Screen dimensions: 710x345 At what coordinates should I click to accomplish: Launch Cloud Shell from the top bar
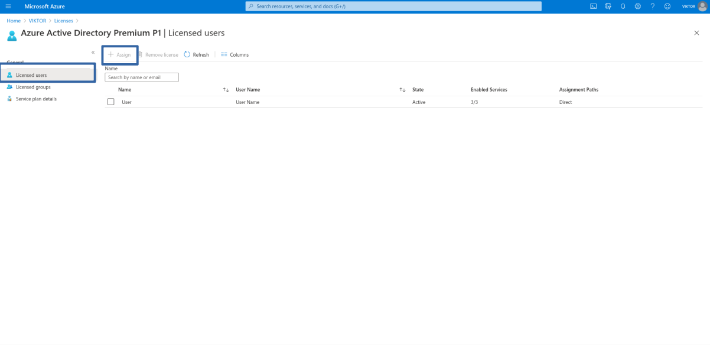(x=593, y=6)
